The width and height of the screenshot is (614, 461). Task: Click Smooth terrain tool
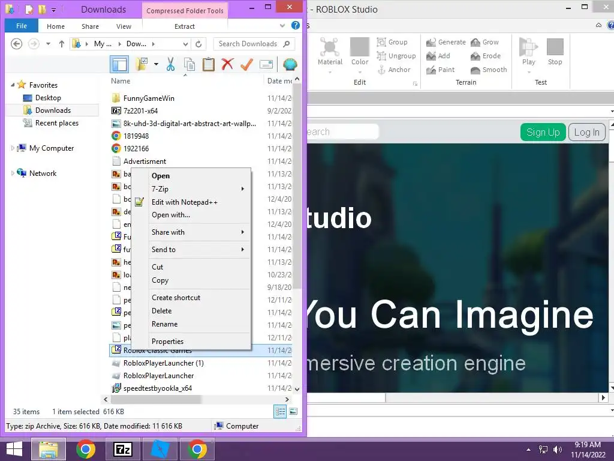click(489, 70)
